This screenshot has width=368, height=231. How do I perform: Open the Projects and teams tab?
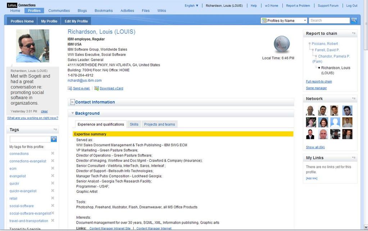tap(160, 124)
